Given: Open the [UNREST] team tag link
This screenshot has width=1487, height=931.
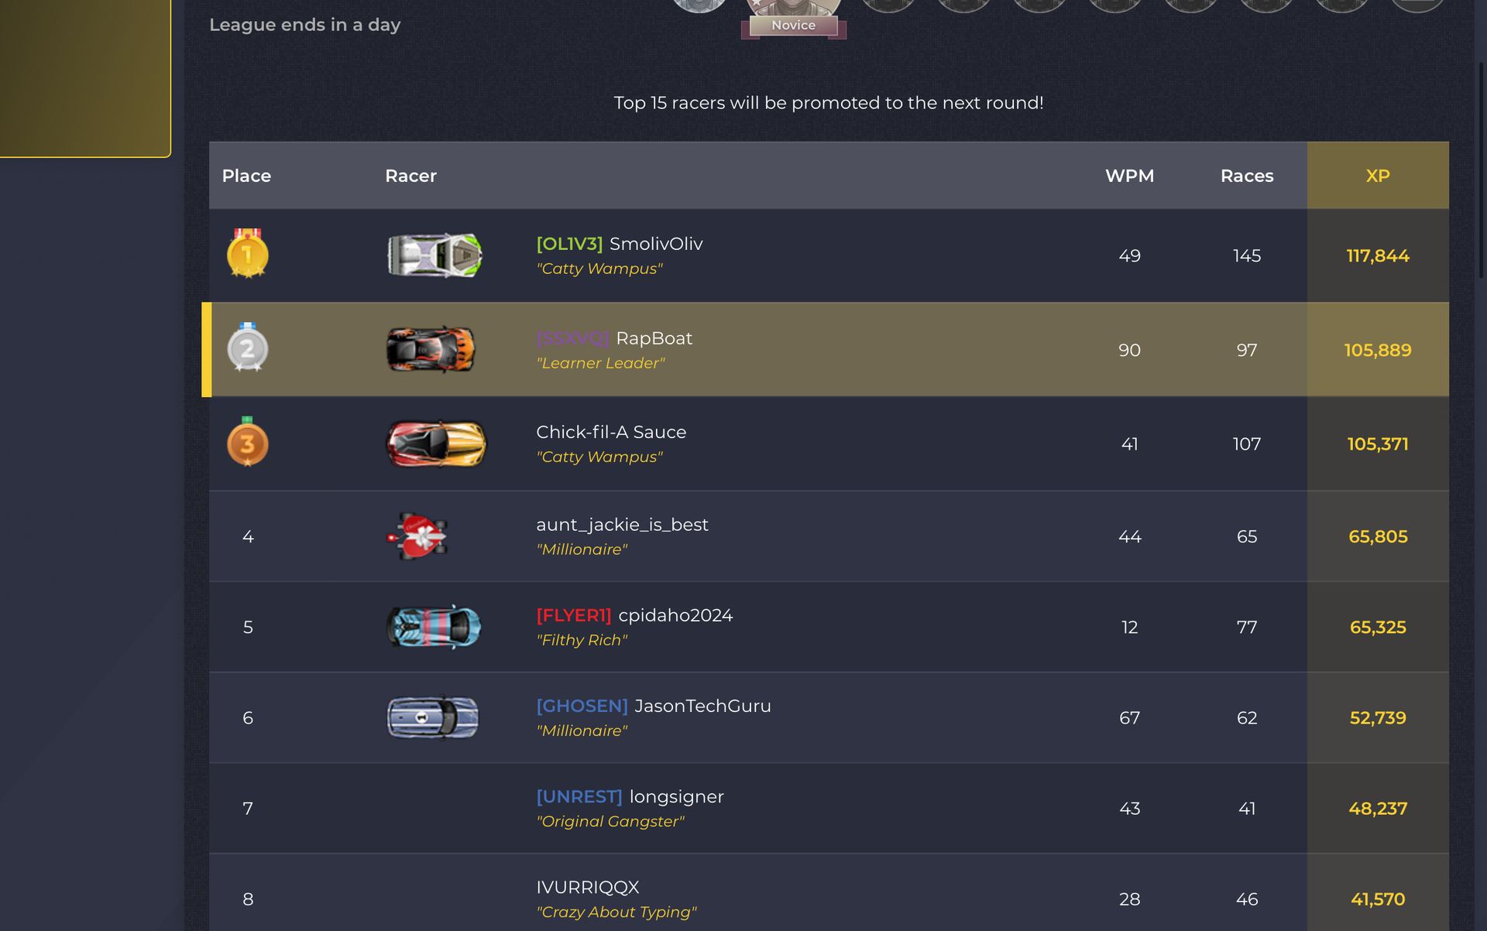Looking at the screenshot, I should (579, 796).
